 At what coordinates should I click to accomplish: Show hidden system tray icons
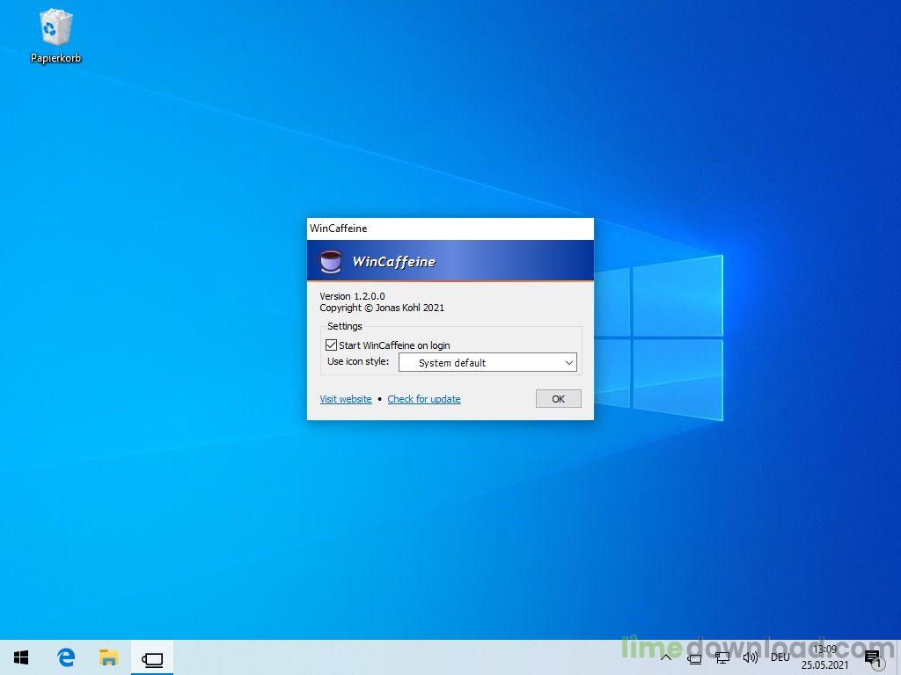tap(666, 657)
